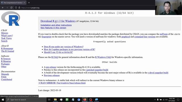Open command line versions link

[x=145, y=37]
